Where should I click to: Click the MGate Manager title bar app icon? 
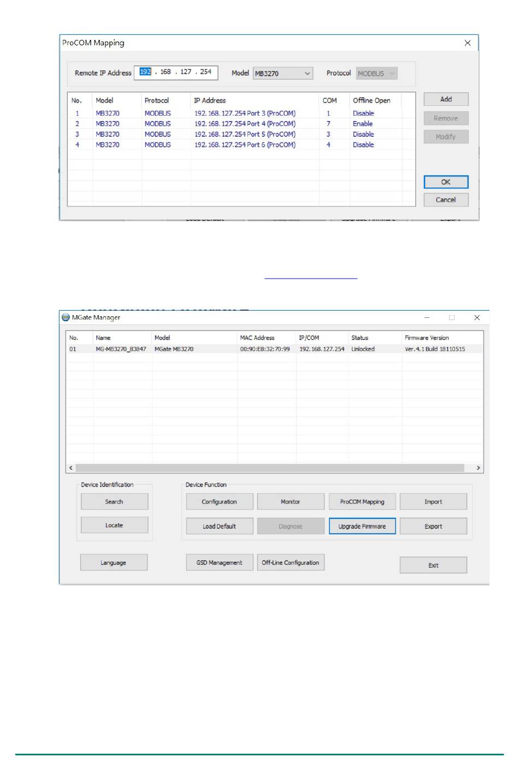[x=66, y=317]
